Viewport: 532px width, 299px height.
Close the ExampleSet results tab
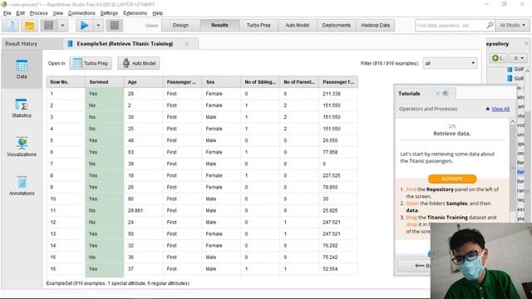coord(187,44)
